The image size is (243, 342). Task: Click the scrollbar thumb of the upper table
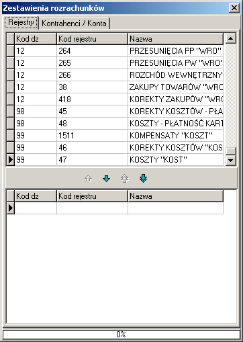[231, 151]
